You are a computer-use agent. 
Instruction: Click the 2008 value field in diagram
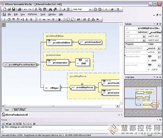point(83,63)
